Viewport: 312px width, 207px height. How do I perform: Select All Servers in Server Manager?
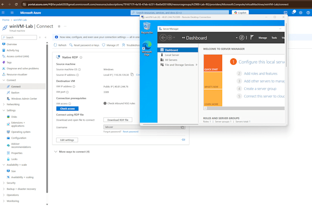171,60
